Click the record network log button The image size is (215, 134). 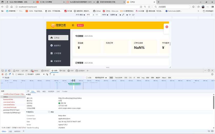coord(3,74)
